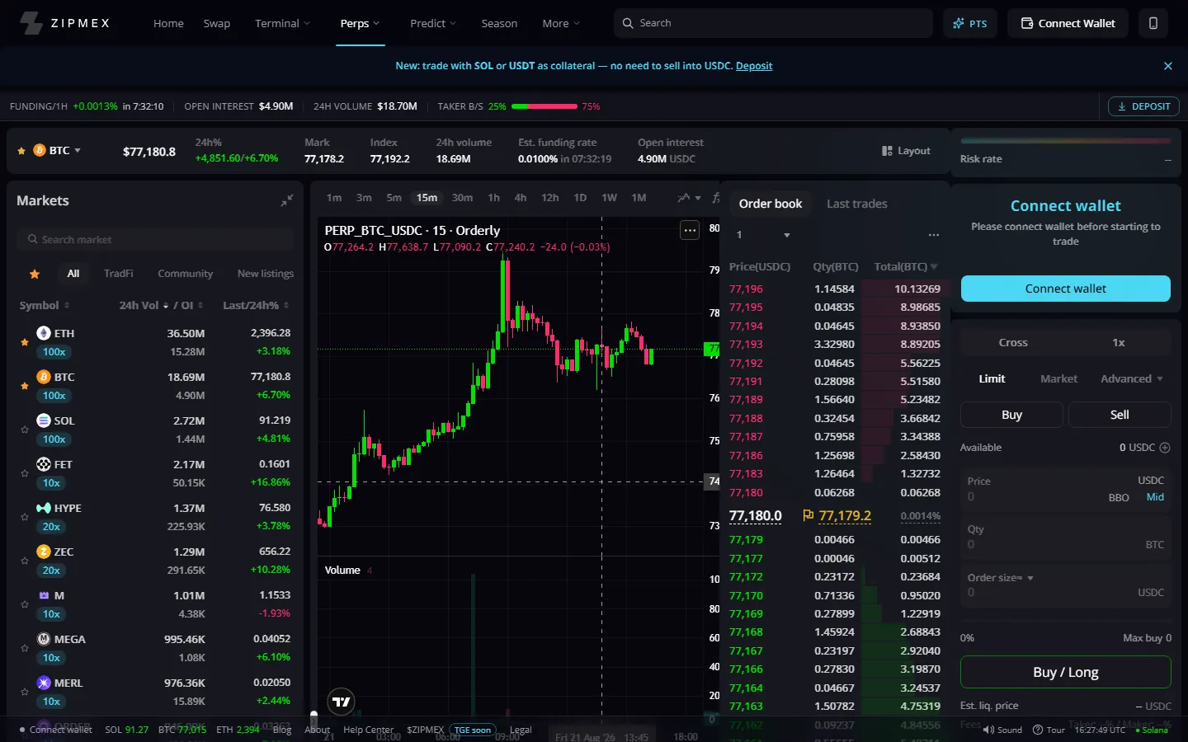
Task: Open chart legend more options button
Action: point(690,230)
